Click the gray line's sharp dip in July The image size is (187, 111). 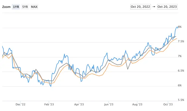point(128,69)
